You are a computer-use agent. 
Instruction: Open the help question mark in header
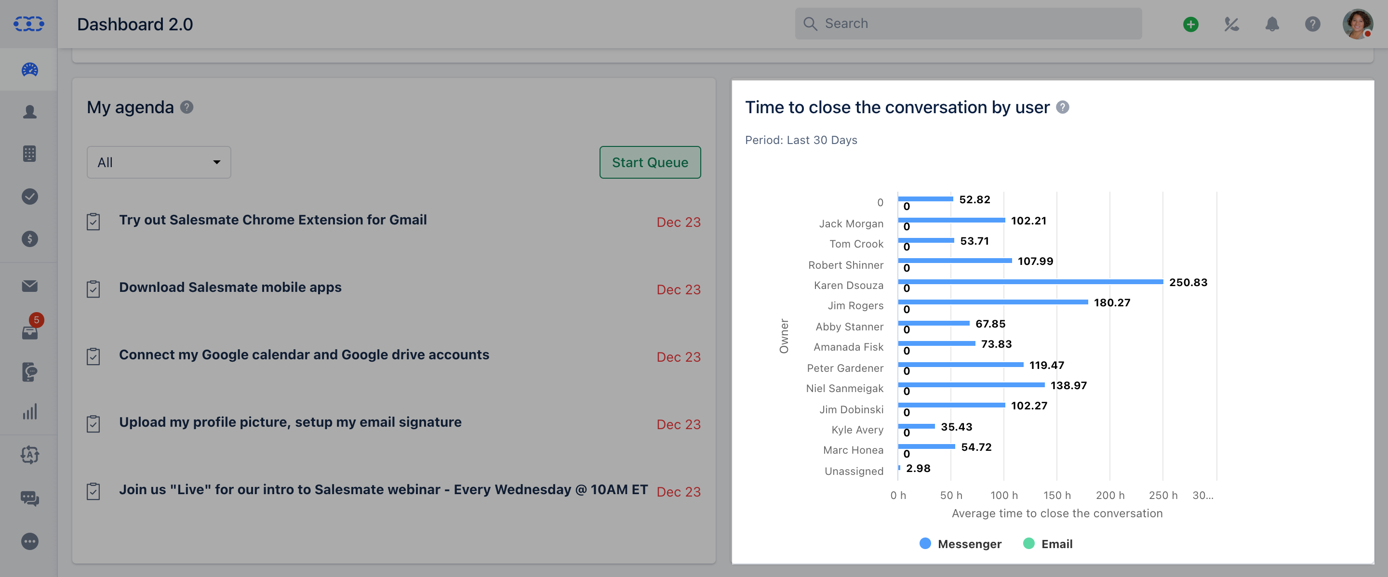1312,24
